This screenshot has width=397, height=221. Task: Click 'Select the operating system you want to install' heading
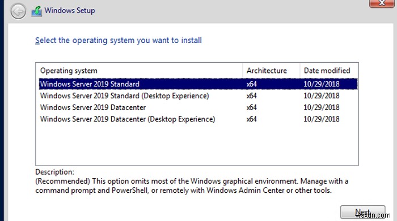[119, 40]
